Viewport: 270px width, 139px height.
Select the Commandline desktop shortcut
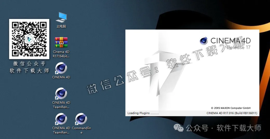[x=81, y=123]
